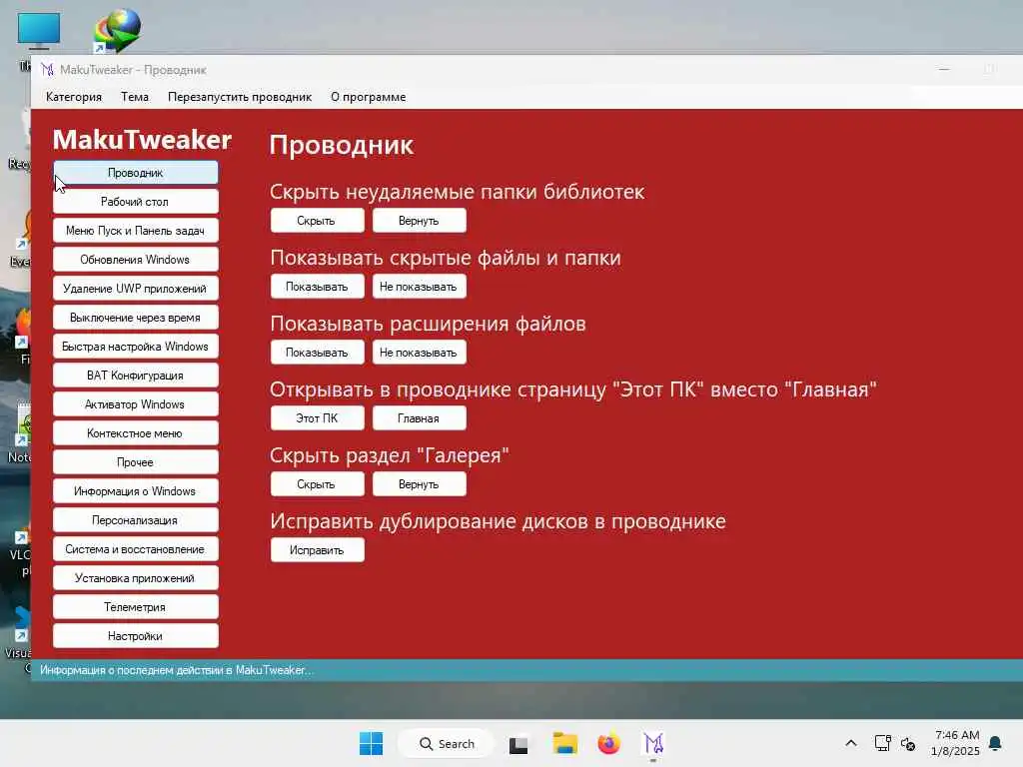
Task: Click the taskbar Search box
Action: pyautogui.click(x=447, y=743)
